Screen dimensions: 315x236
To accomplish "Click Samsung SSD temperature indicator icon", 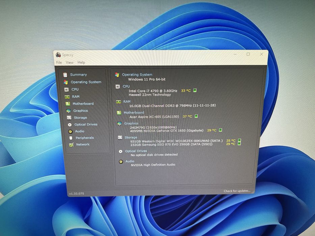I will pyautogui.click(x=239, y=144).
